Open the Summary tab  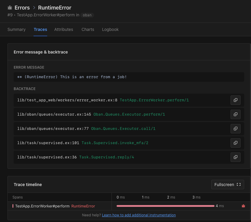coord(17,29)
